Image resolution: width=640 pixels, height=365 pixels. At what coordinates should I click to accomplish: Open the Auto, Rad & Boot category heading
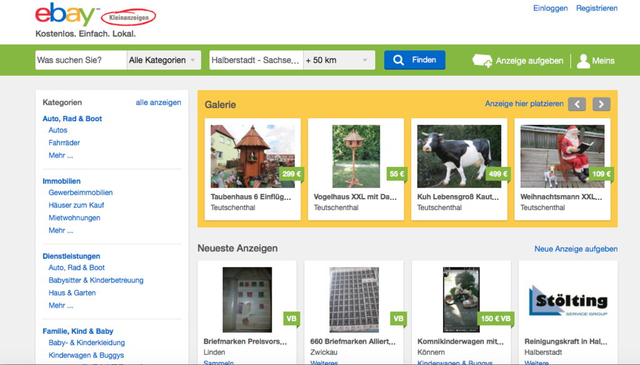coord(72,119)
